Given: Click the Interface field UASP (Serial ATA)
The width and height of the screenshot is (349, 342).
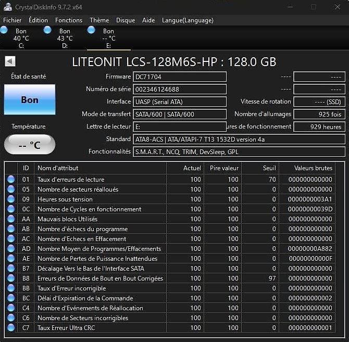Looking at the screenshot, I should [180, 102].
